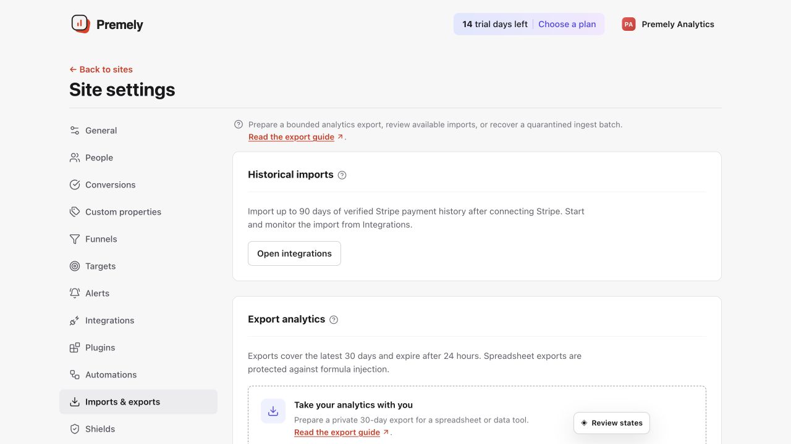Open the Conversions settings section

coord(138,185)
